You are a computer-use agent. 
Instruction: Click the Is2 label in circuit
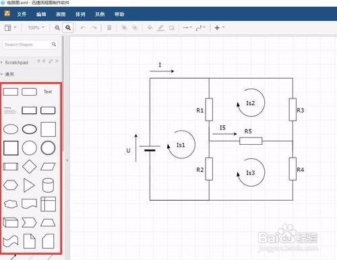[x=250, y=103]
